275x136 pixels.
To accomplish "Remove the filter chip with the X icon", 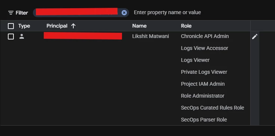I will tap(124, 13).
